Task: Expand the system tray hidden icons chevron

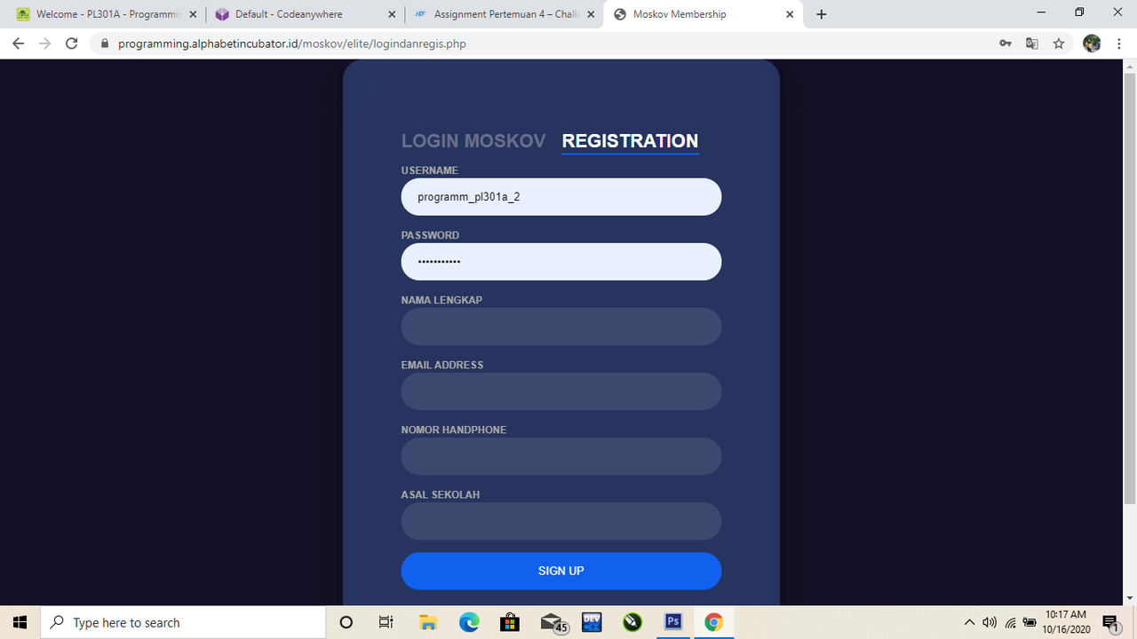Action: click(x=969, y=622)
